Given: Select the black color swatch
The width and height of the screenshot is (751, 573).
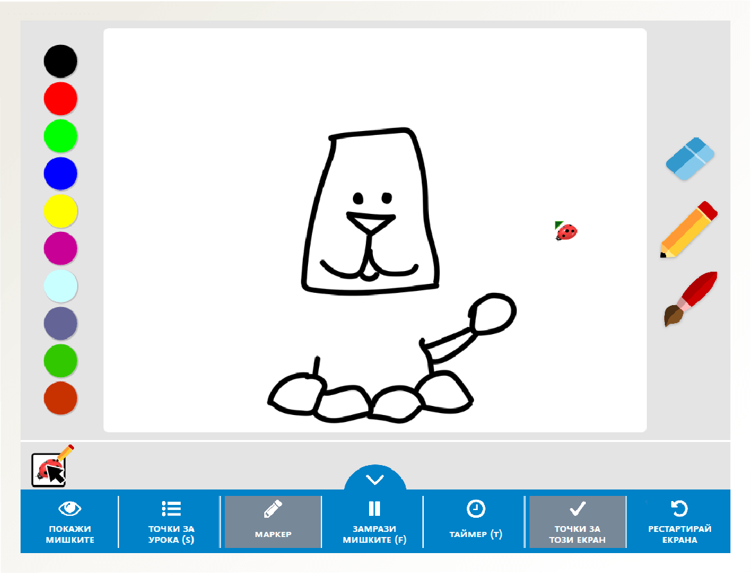Looking at the screenshot, I should coord(60,61).
